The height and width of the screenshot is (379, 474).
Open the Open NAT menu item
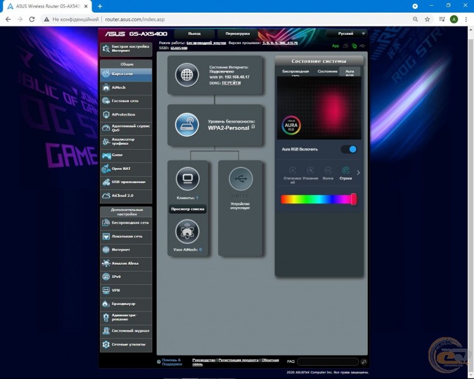[x=126, y=169]
